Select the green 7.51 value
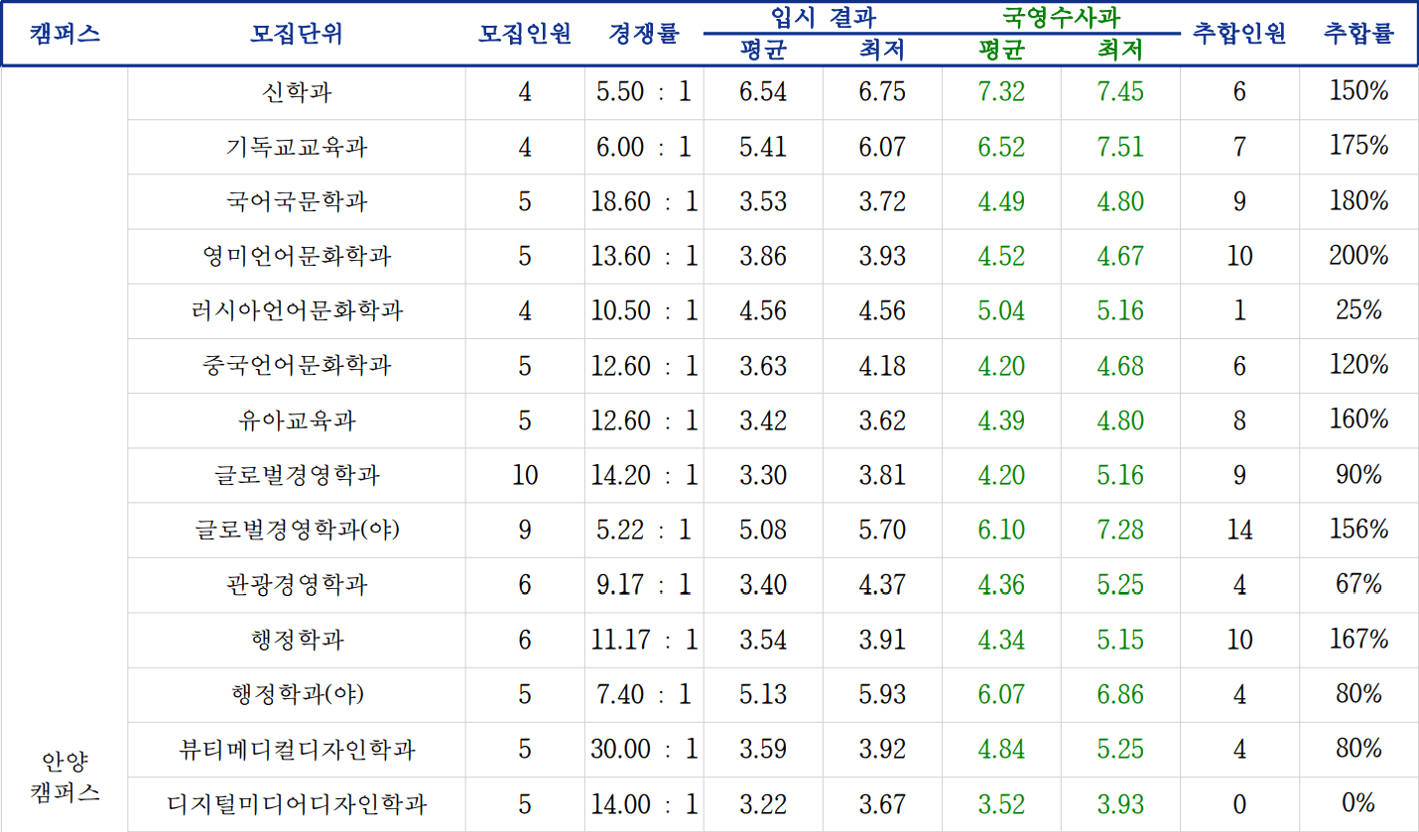Viewport: 1419px width, 832px height. click(x=1120, y=147)
